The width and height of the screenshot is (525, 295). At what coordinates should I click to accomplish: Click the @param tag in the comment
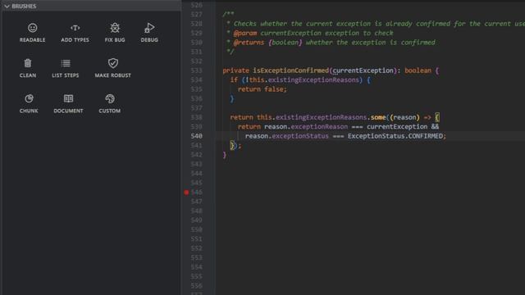245,33
